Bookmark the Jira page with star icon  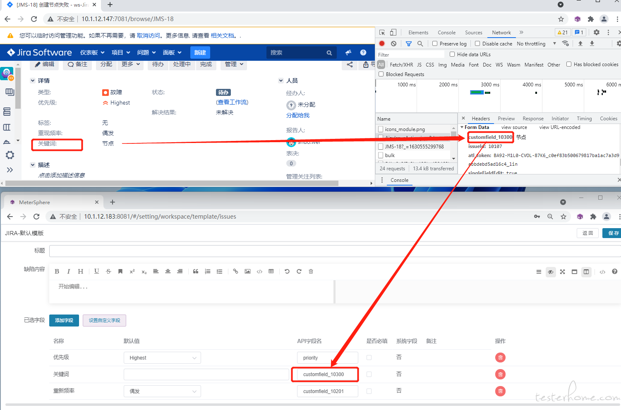pos(561,19)
